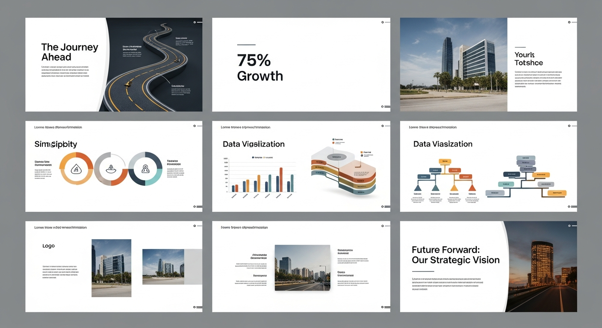Select the 75% Growth headline text
This screenshot has width=602, height=328.
pos(259,67)
